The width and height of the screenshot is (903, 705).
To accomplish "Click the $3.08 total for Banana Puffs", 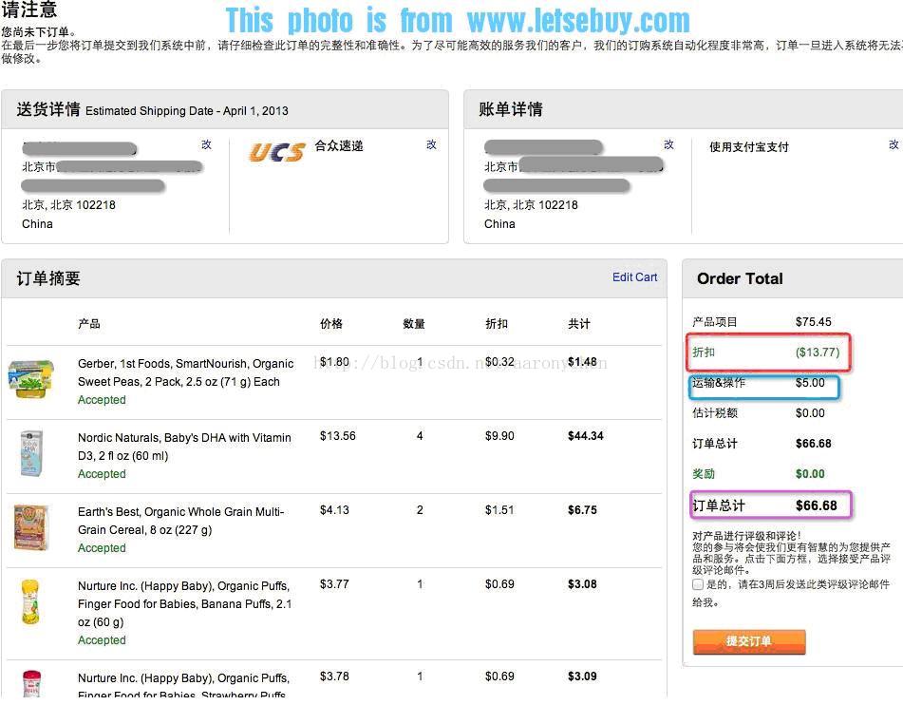I will 582,584.
